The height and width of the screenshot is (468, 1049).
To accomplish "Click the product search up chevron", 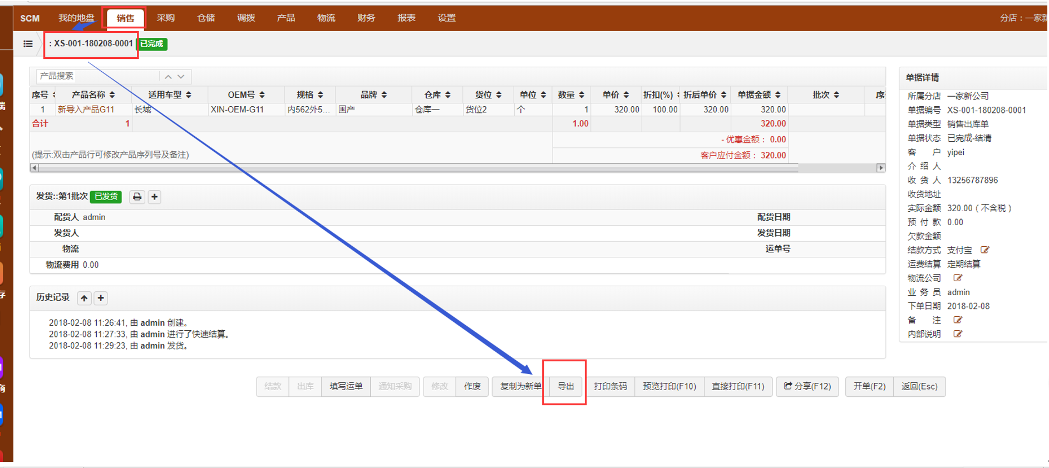I will click(x=168, y=77).
